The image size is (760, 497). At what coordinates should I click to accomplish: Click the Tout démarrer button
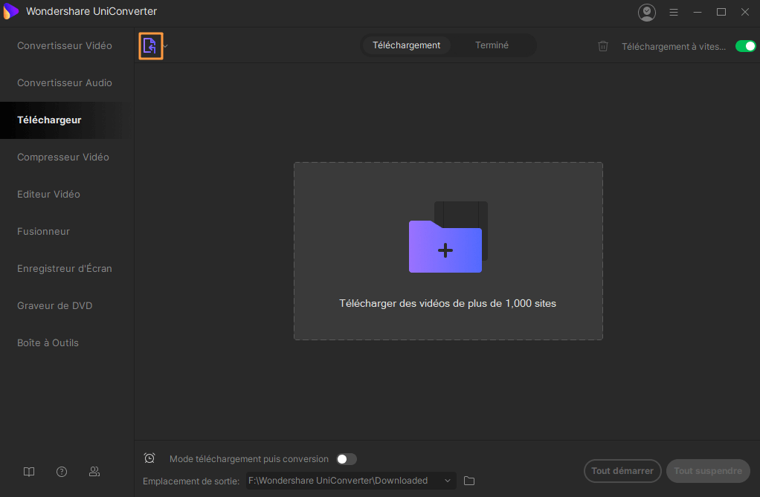click(622, 470)
